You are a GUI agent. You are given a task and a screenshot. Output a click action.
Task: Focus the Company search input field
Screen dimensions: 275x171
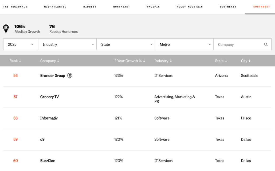point(239,44)
